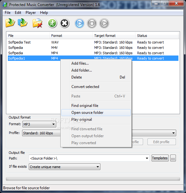Click the blue Play button
The height and width of the screenshot is (193, 186).
click(x=80, y=23)
